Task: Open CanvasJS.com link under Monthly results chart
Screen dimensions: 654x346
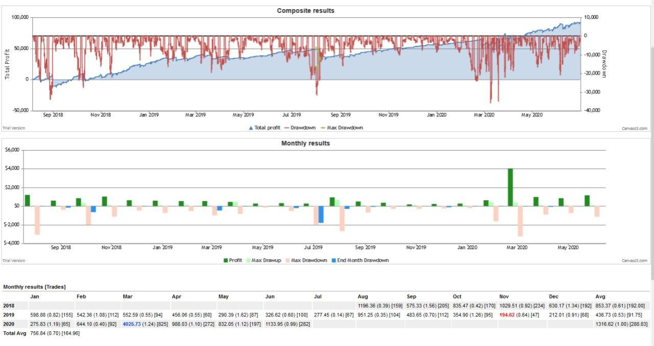Action: [x=635, y=261]
